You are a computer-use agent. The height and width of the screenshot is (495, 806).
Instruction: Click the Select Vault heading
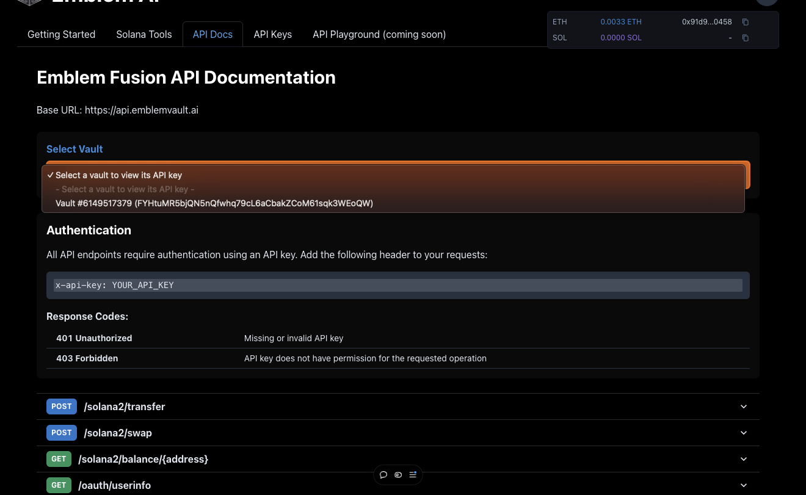pos(74,149)
